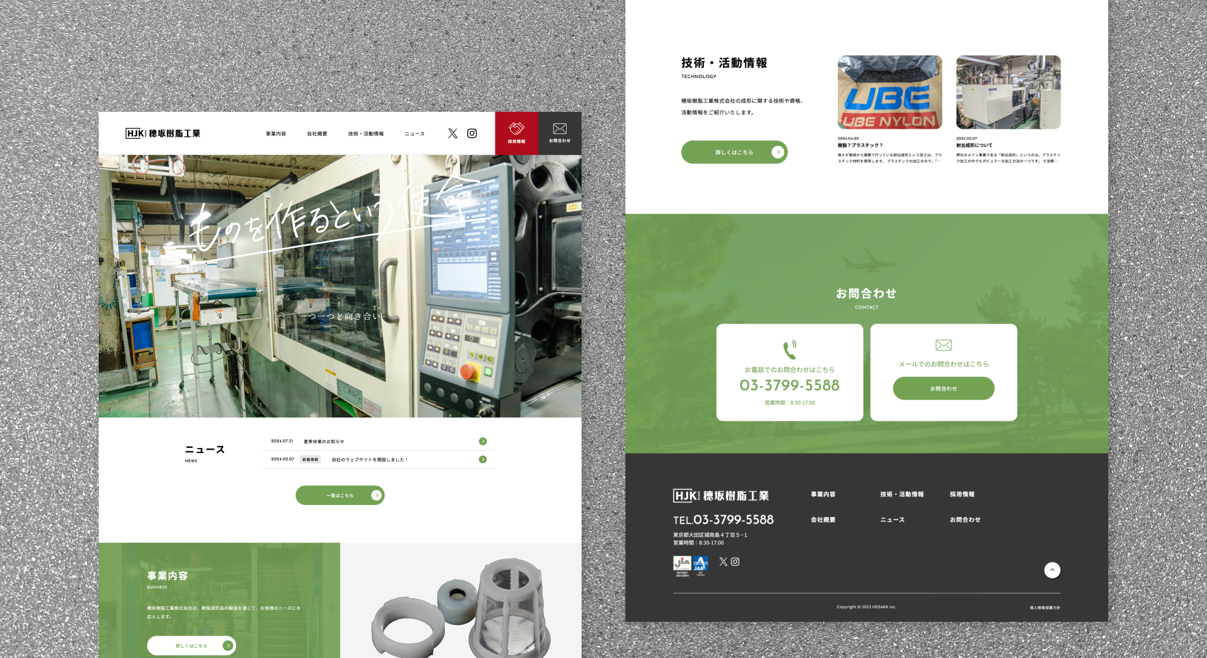
Task: Click the back-to-top circular arrow
Action: [1052, 570]
